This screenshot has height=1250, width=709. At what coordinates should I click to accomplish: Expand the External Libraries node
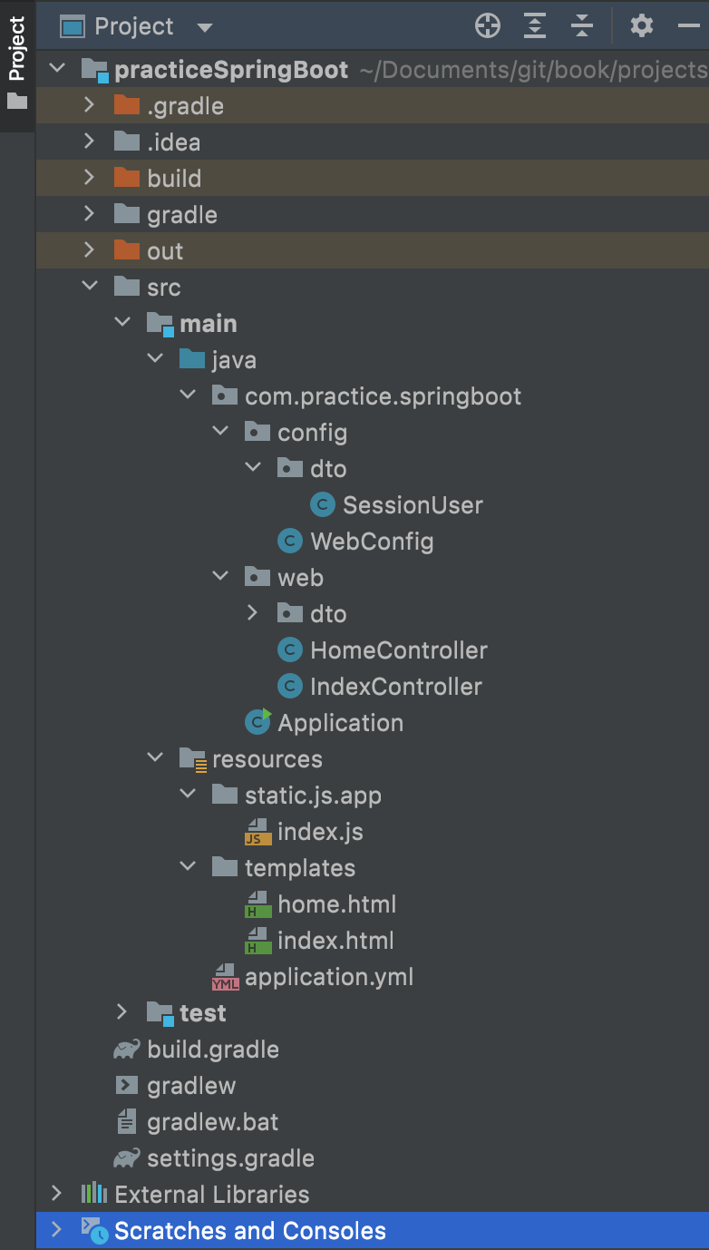(56, 1194)
